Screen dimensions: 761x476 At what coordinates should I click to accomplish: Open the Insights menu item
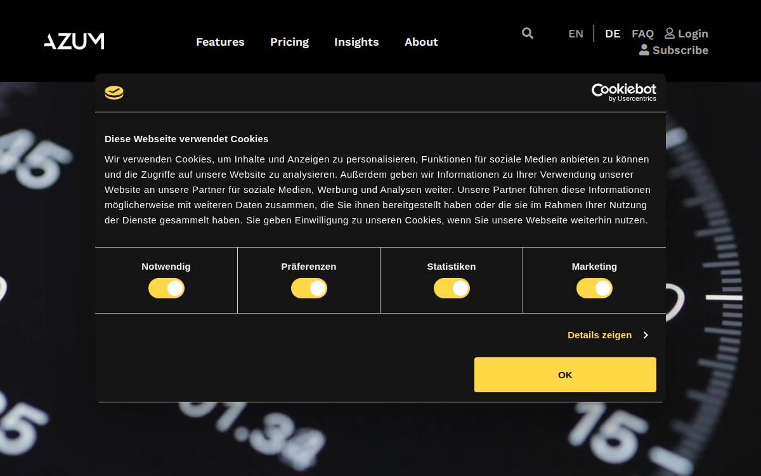(x=356, y=42)
